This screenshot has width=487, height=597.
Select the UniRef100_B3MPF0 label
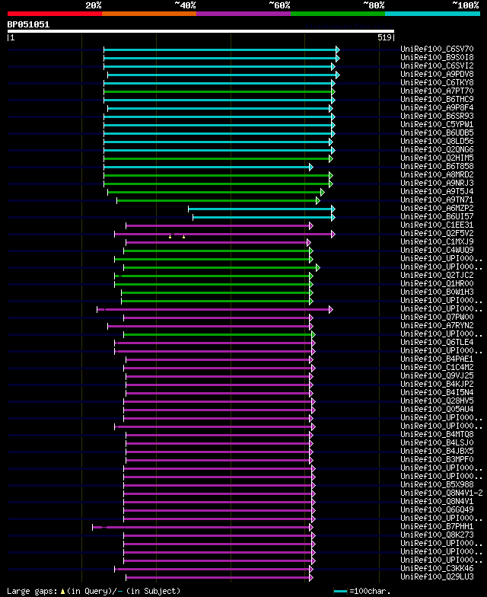437,460
